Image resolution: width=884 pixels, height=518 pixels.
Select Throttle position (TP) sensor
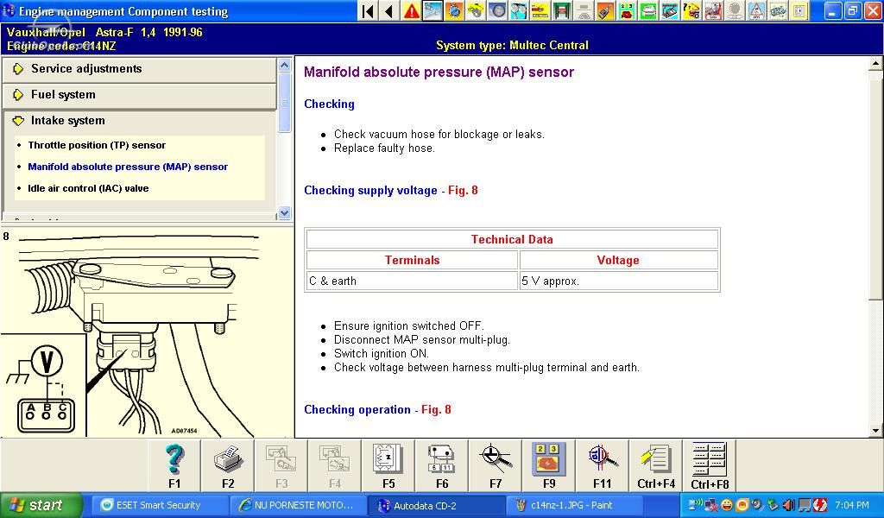click(97, 145)
